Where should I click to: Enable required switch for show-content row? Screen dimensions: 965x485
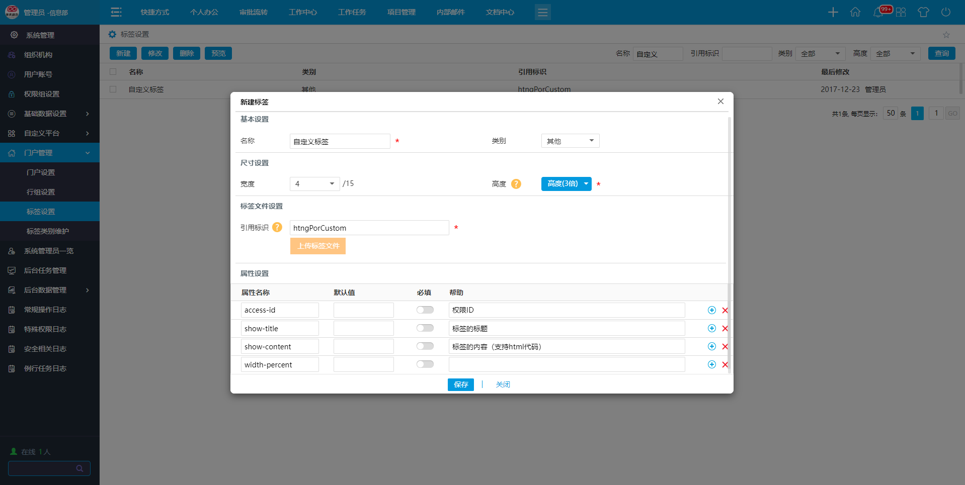(425, 346)
